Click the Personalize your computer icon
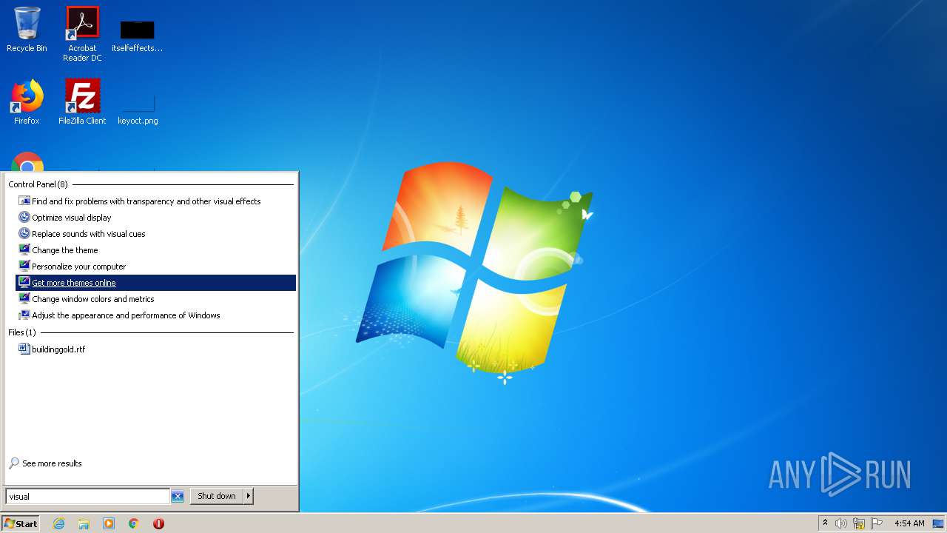Screen dimensions: 947x533 (x=24, y=266)
